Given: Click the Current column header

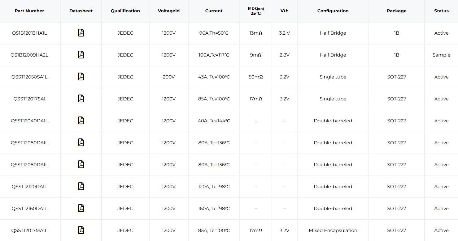Looking at the screenshot, I should point(214,11).
